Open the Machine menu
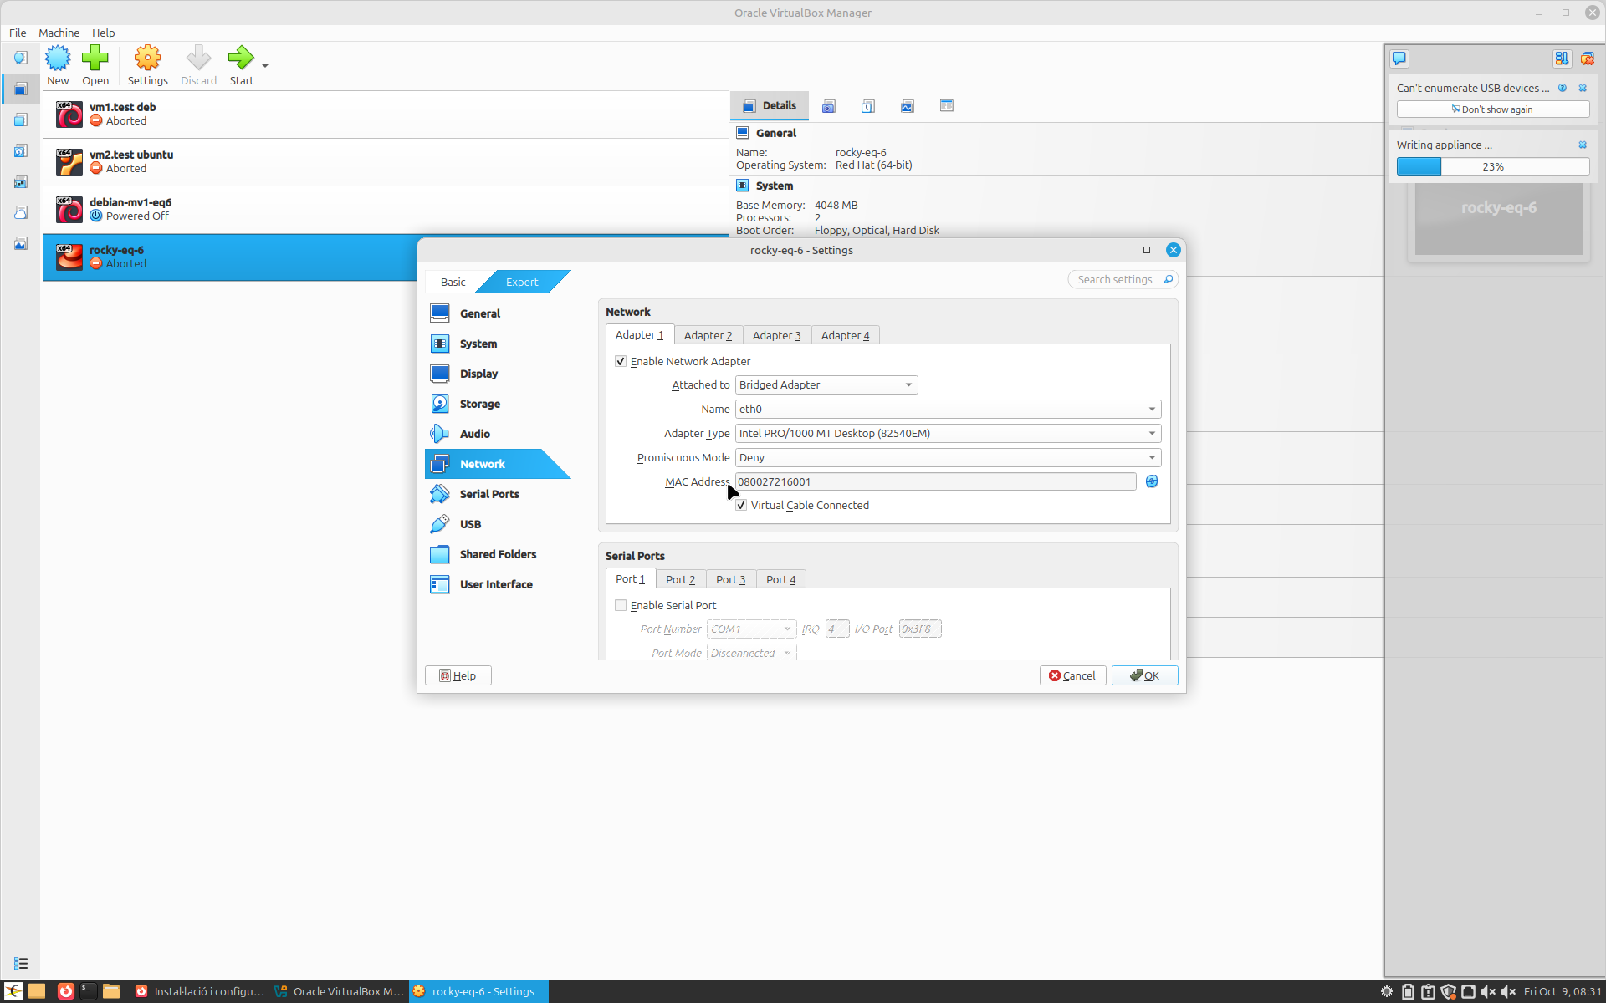The height and width of the screenshot is (1003, 1606). [x=59, y=33]
